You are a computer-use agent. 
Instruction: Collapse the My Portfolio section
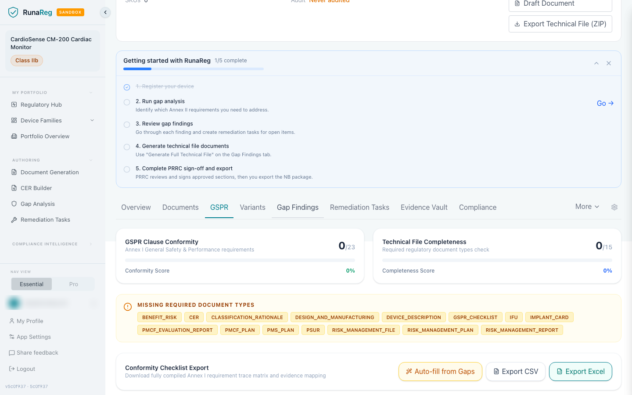click(91, 93)
